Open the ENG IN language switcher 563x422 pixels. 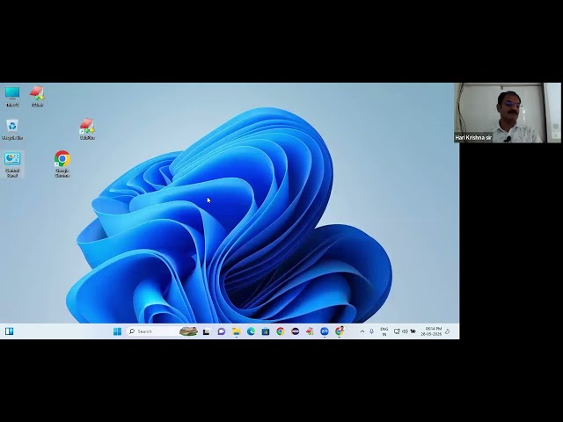(384, 331)
